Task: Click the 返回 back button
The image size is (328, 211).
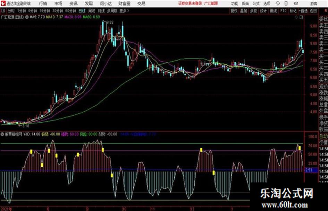Action: pyautogui.click(x=313, y=11)
